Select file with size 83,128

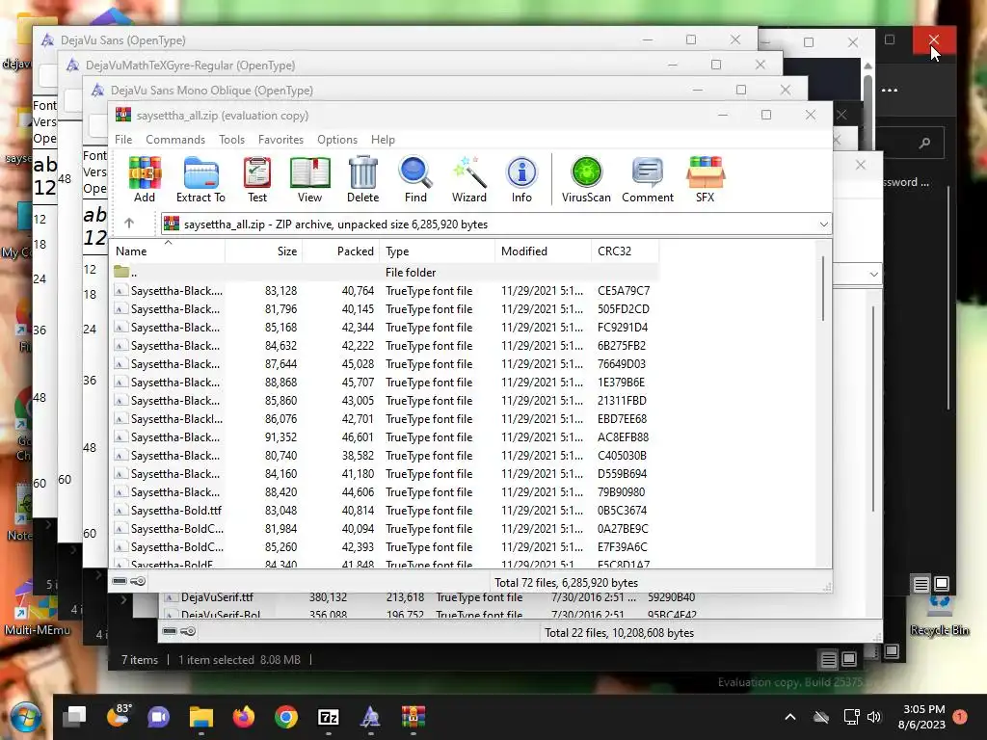tap(384, 291)
